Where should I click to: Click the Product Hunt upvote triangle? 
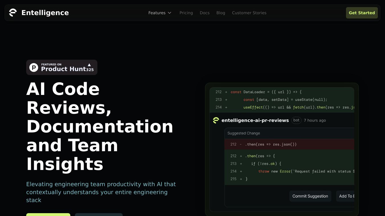(x=89, y=65)
